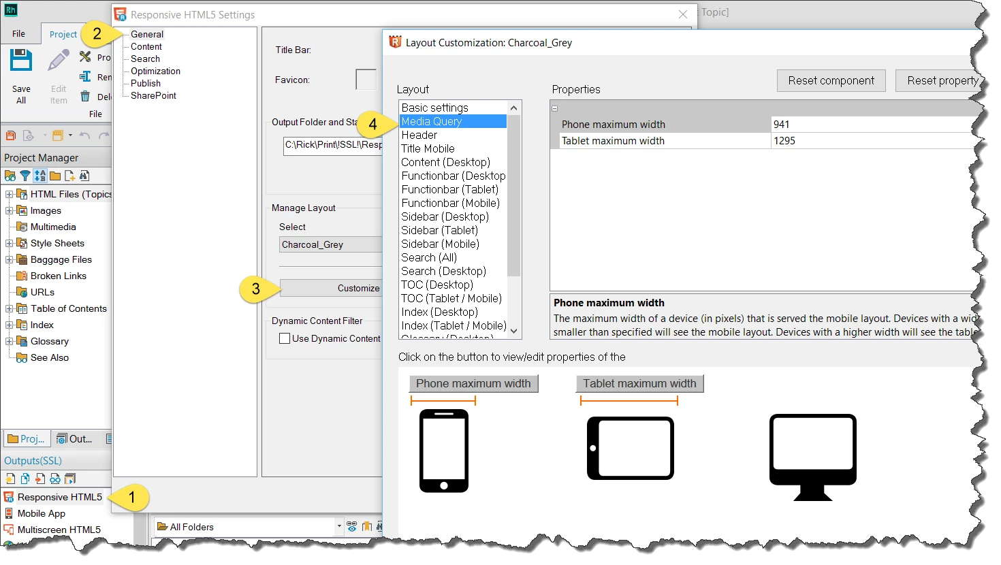The height and width of the screenshot is (565, 1001).
Task: Select SharePoint in settings tree
Action: point(153,95)
